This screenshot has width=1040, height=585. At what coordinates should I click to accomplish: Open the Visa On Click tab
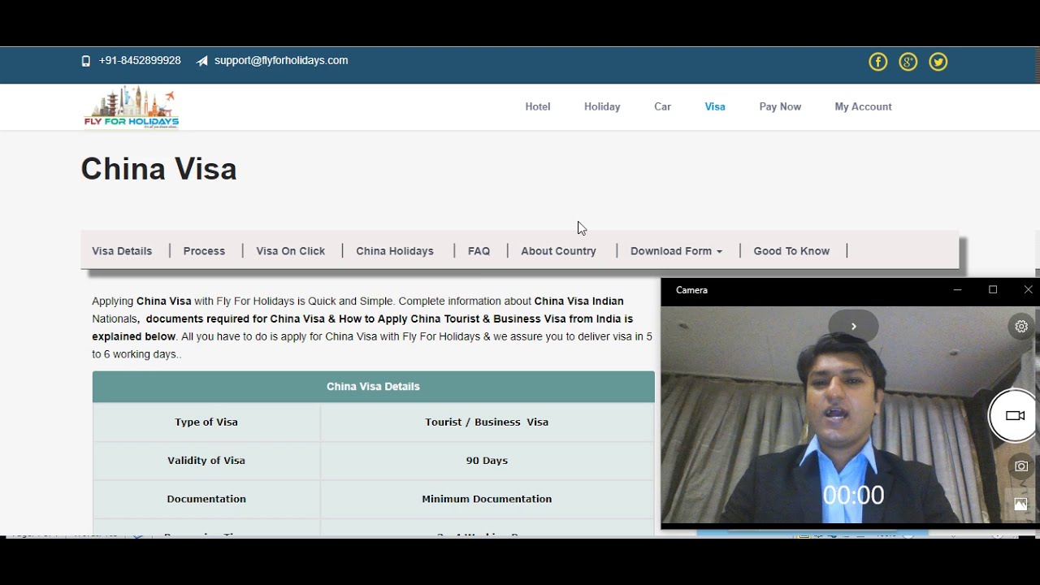click(290, 251)
